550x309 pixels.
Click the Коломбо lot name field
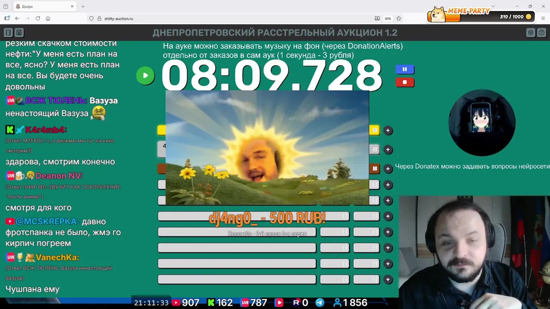(237, 232)
